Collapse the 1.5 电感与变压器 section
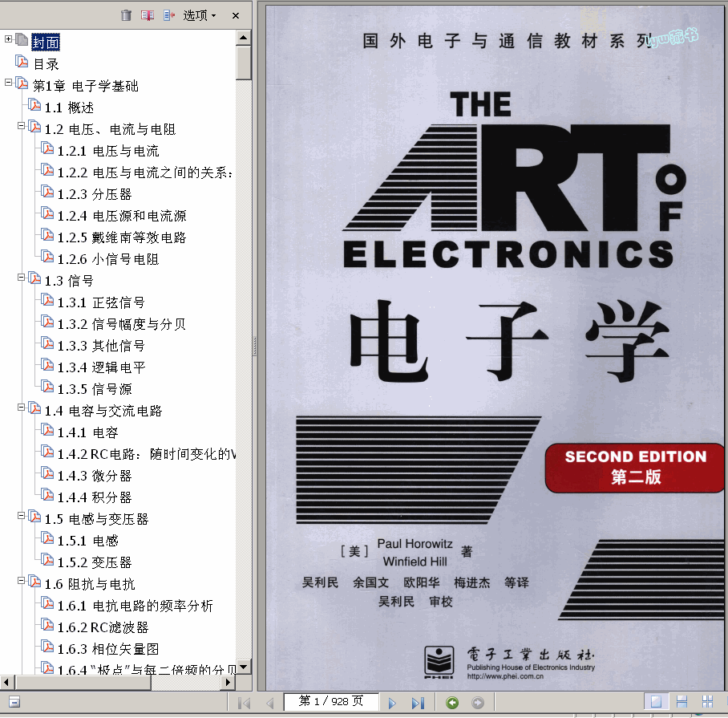This screenshot has width=728, height=718. coord(21,516)
